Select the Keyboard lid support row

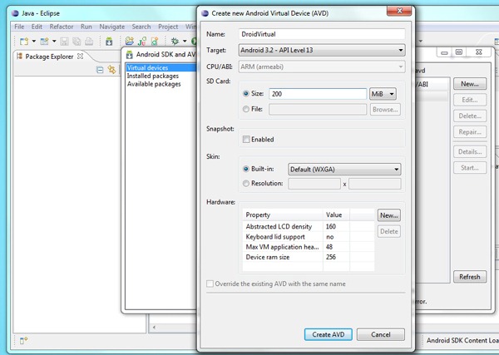coord(309,237)
